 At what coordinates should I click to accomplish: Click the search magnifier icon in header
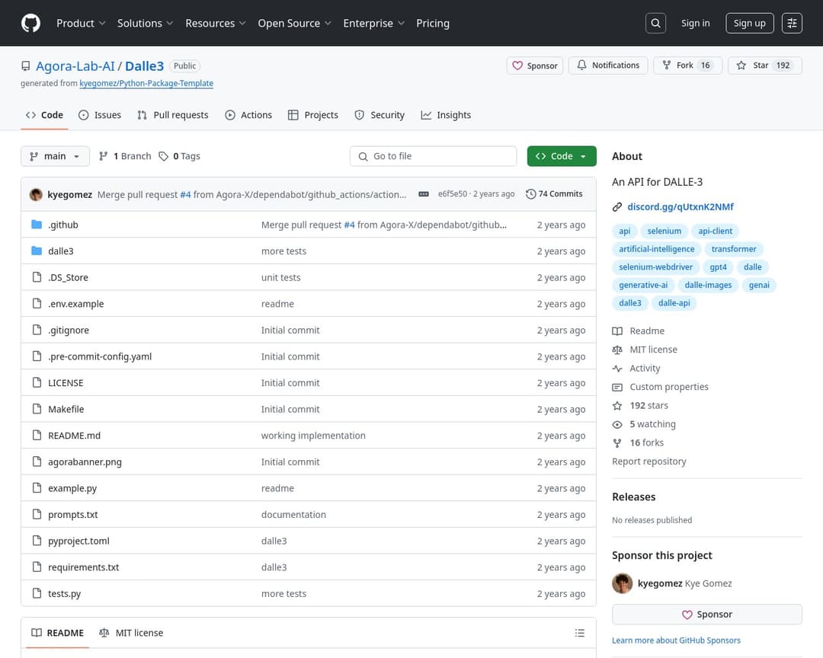655,23
